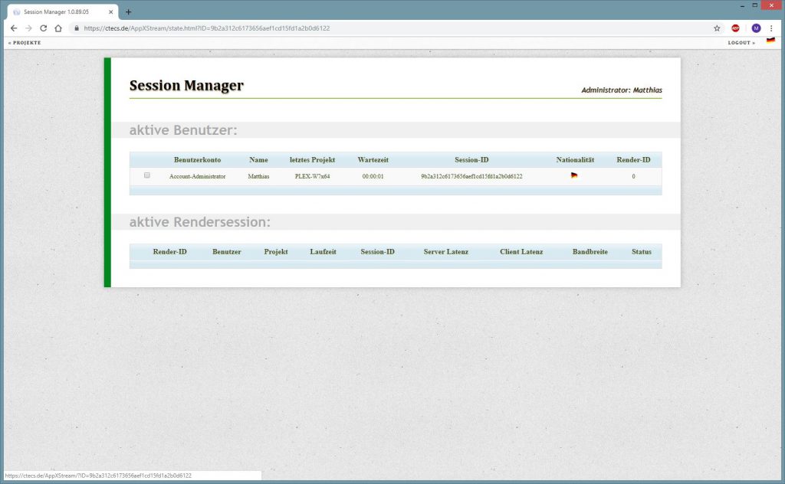Close the Session Manager browser tab
Viewport: 785px width, 484px height.
pyautogui.click(x=111, y=12)
